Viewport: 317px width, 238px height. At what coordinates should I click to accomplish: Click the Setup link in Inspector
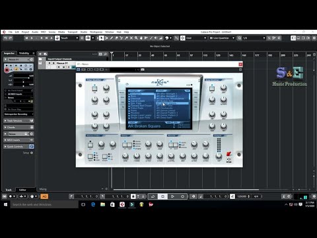26,153
